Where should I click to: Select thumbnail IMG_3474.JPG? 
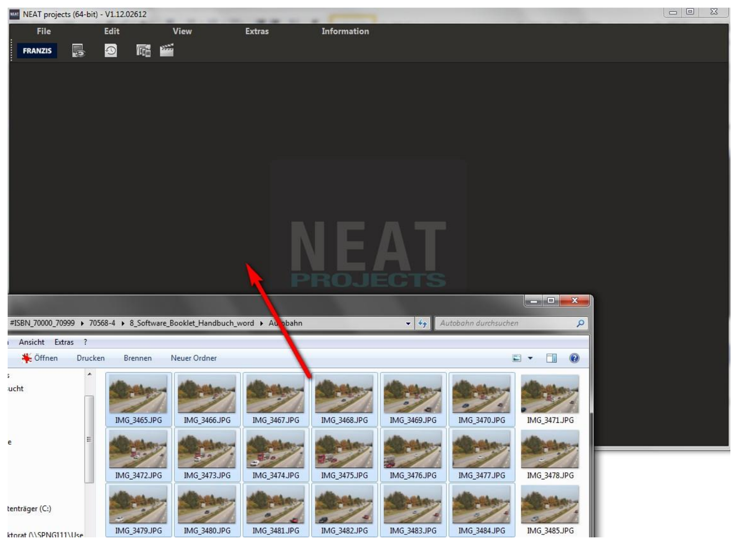[x=276, y=454]
